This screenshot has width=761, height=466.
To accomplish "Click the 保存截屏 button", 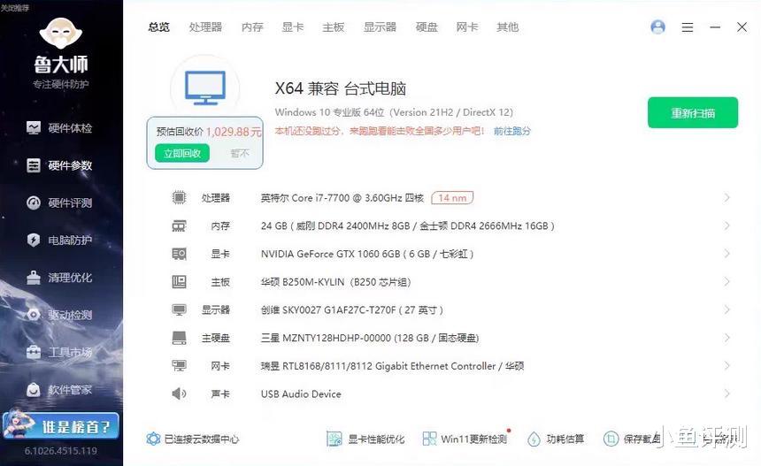I will coord(632,439).
